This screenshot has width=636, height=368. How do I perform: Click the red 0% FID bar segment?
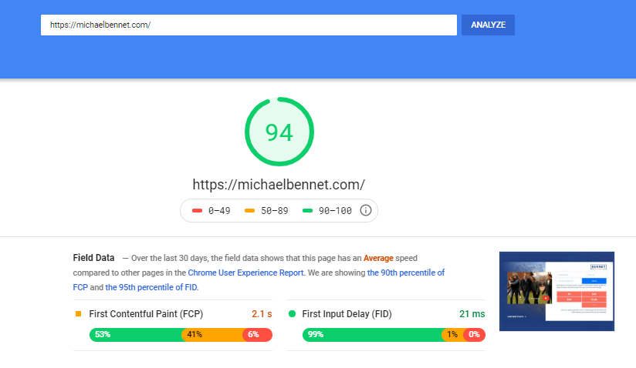tap(474, 335)
